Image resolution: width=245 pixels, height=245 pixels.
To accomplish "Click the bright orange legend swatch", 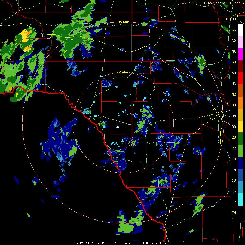I will point(240,103).
